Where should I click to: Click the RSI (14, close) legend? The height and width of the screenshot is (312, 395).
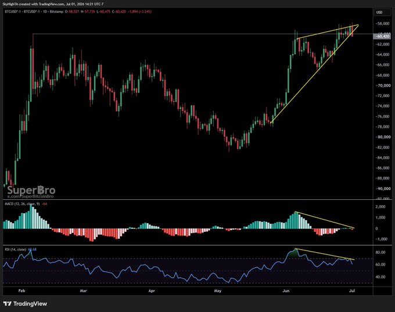pyautogui.click(x=15, y=249)
